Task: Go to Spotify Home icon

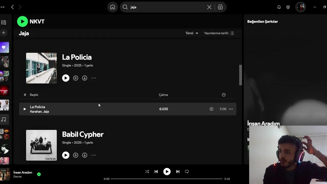Action: [112, 7]
